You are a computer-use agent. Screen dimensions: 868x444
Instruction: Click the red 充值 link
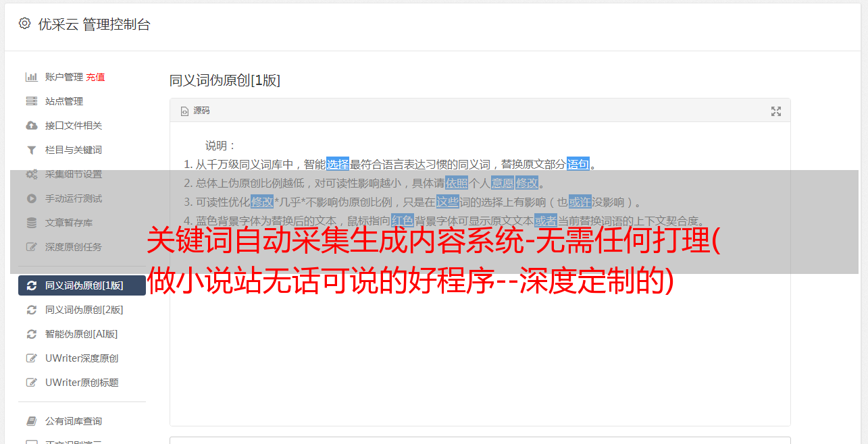95,77
